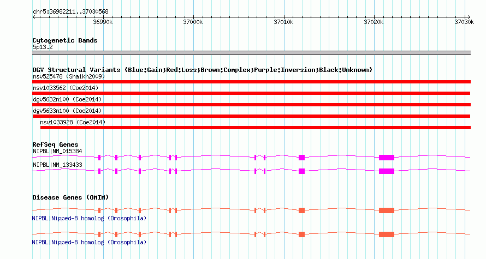The image size is (486, 259).
Task: Click the grey 5p13.2 cytogenetic band bar
Action: click(x=251, y=53)
